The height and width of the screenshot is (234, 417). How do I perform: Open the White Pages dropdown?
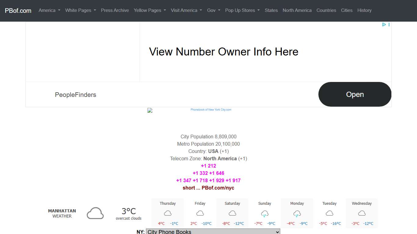tap(81, 10)
